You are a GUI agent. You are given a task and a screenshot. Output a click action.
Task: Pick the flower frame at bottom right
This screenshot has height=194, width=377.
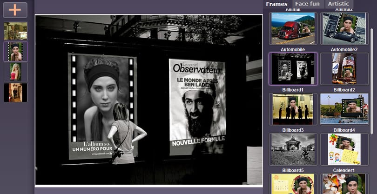tap(344, 184)
